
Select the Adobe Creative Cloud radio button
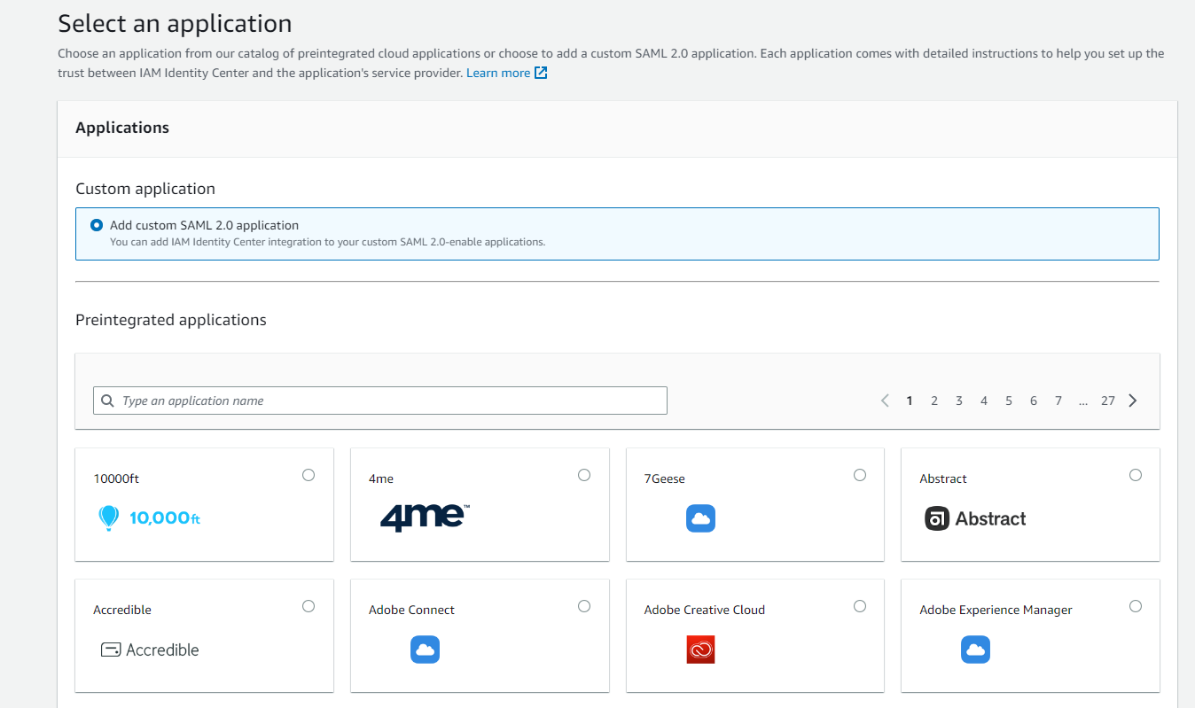pos(860,606)
